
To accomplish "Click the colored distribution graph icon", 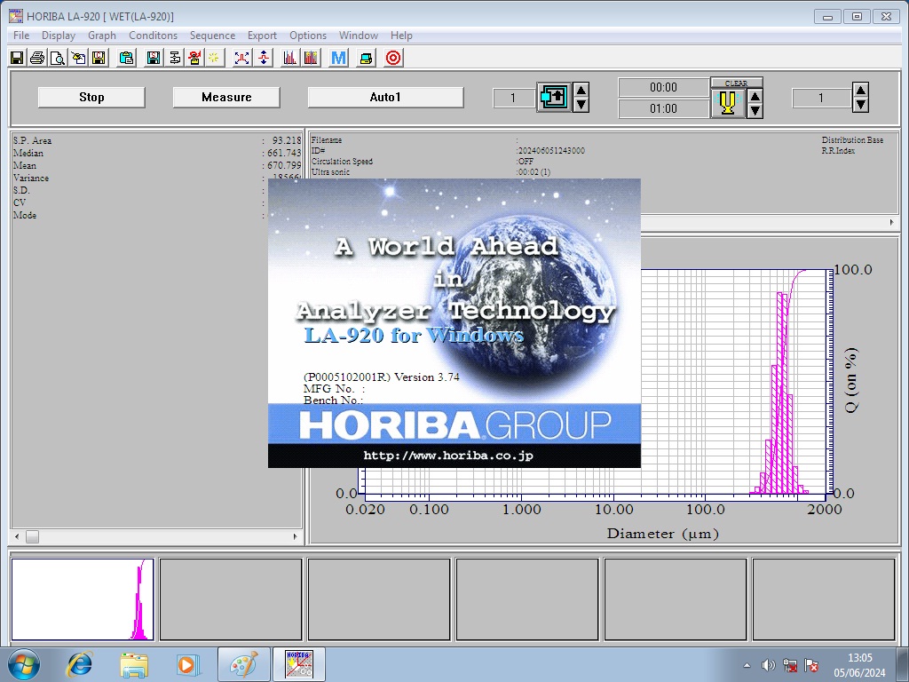I will pyautogui.click(x=312, y=57).
